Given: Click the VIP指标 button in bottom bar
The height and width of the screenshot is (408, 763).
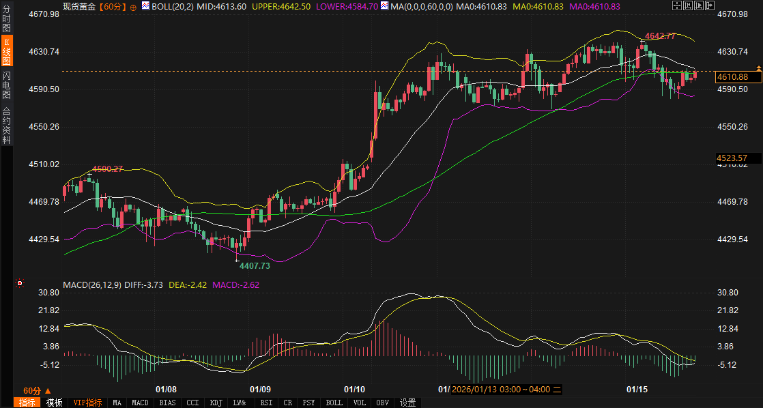Looking at the screenshot, I should coord(87,403).
